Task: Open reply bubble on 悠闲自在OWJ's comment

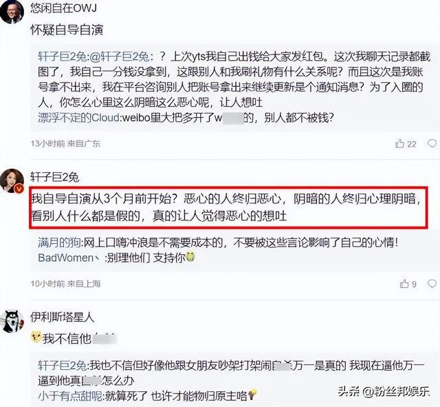Action: tap(432, 143)
